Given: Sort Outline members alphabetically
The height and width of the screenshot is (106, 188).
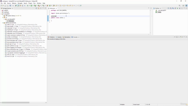Looking at the screenshot, I should tap(171, 8).
